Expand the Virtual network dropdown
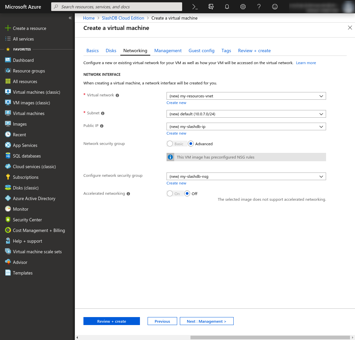Screen dimensions: 355x340 coord(246,96)
